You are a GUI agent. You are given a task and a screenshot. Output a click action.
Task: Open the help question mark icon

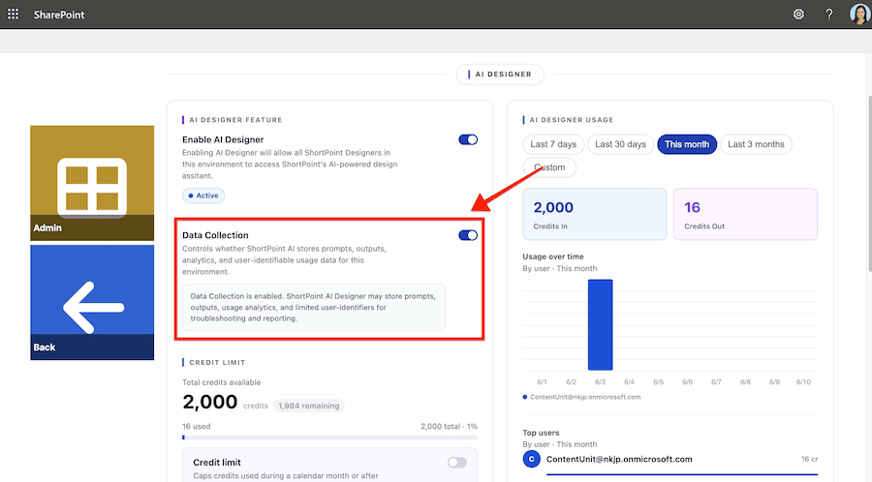coord(829,15)
